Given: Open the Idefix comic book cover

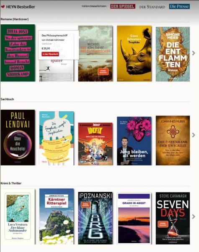Looking at the screenshot, I should [96, 144].
